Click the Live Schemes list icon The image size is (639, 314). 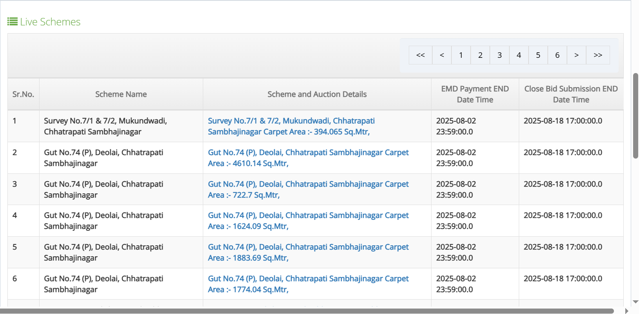tap(13, 21)
